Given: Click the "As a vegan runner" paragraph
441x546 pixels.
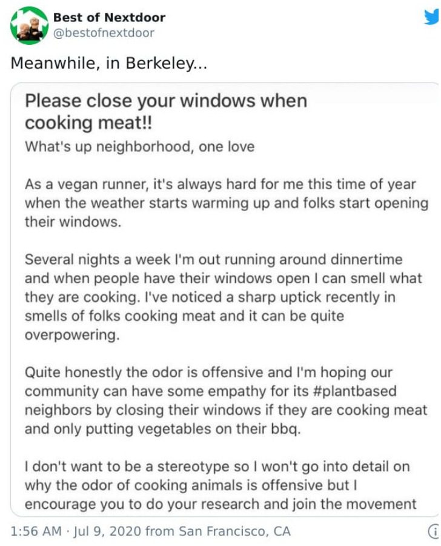Looking at the screenshot, I should click(227, 203).
